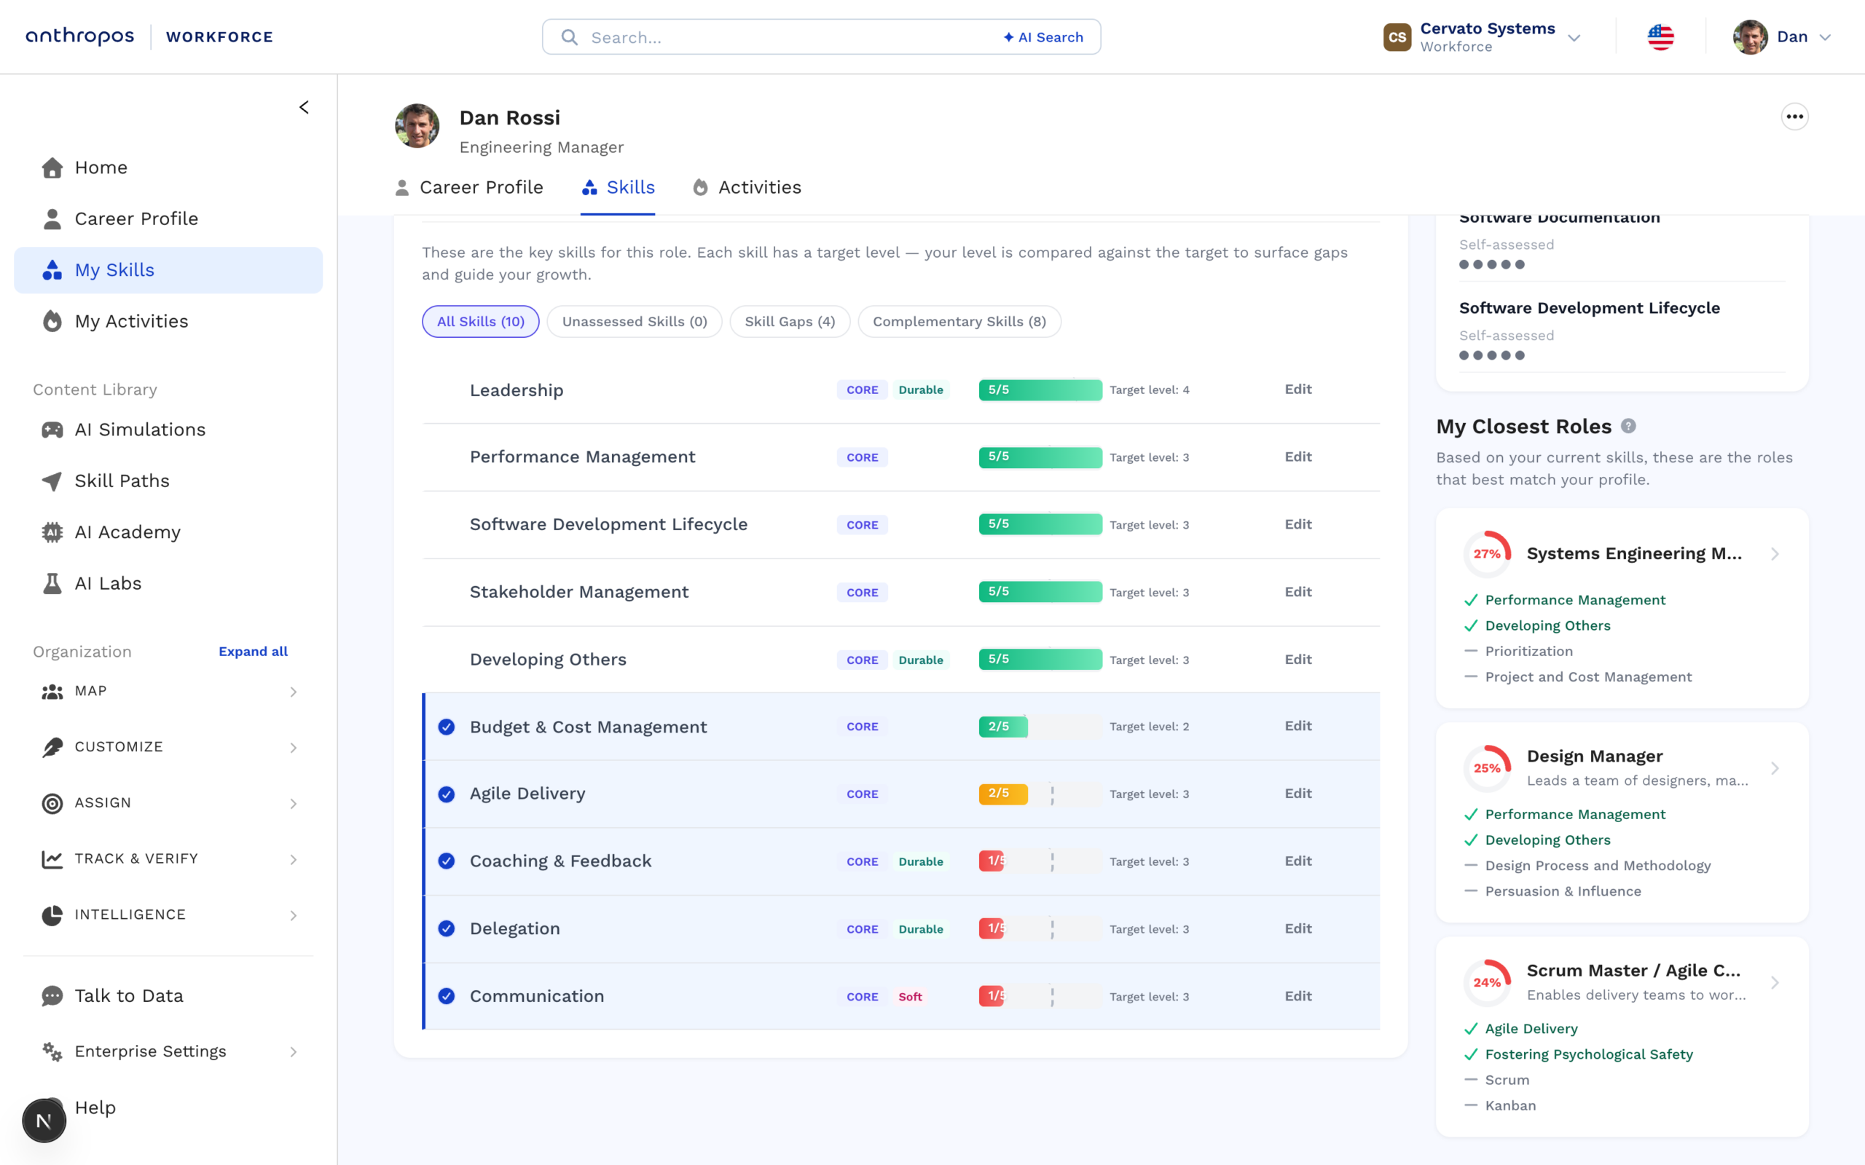
Task: Click Edit for the Communication skill
Action: coord(1297,995)
